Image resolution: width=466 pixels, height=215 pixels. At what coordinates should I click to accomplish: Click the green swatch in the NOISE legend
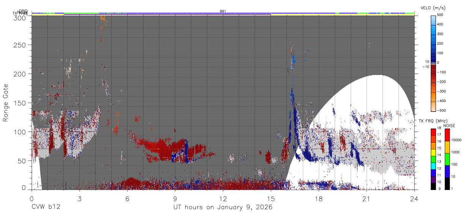click(x=447, y=159)
